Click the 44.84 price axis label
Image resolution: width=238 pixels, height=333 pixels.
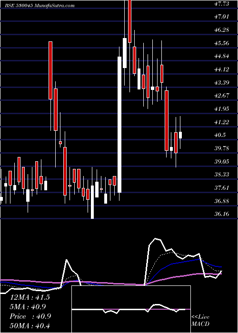(x=222, y=56)
